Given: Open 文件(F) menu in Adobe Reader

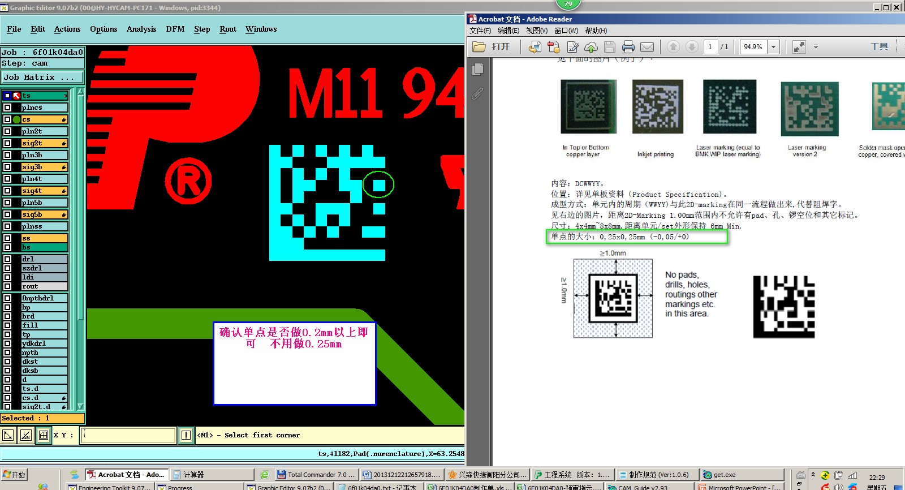Looking at the screenshot, I should [480, 31].
